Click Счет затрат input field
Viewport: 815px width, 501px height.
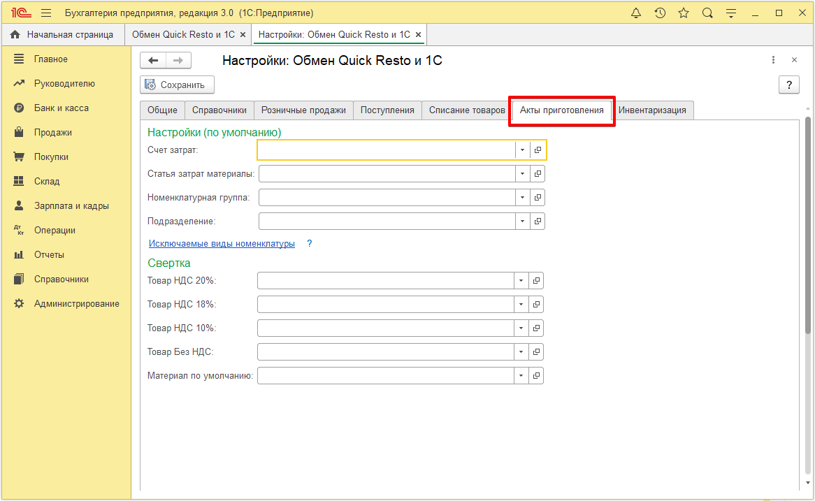[387, 150]
